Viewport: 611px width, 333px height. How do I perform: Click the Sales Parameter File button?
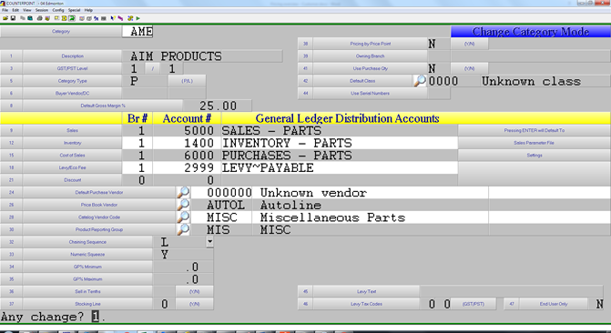click(534, 143)
